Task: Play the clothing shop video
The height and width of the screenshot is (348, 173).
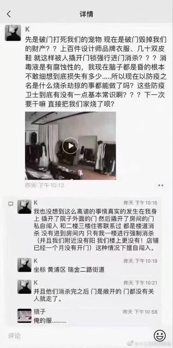Action: coord(70,146)
